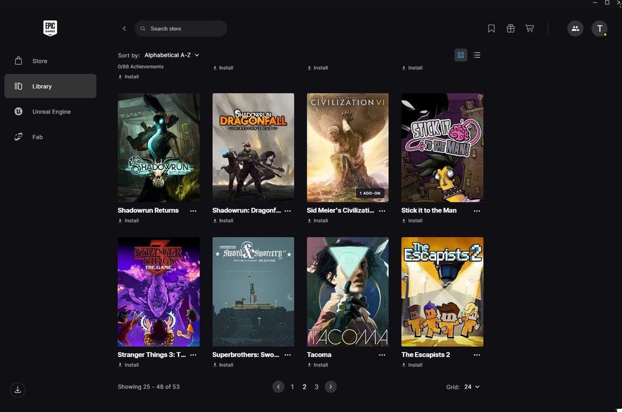Click Showing 25 - 48 of 53 text

[x=149, y=386]
